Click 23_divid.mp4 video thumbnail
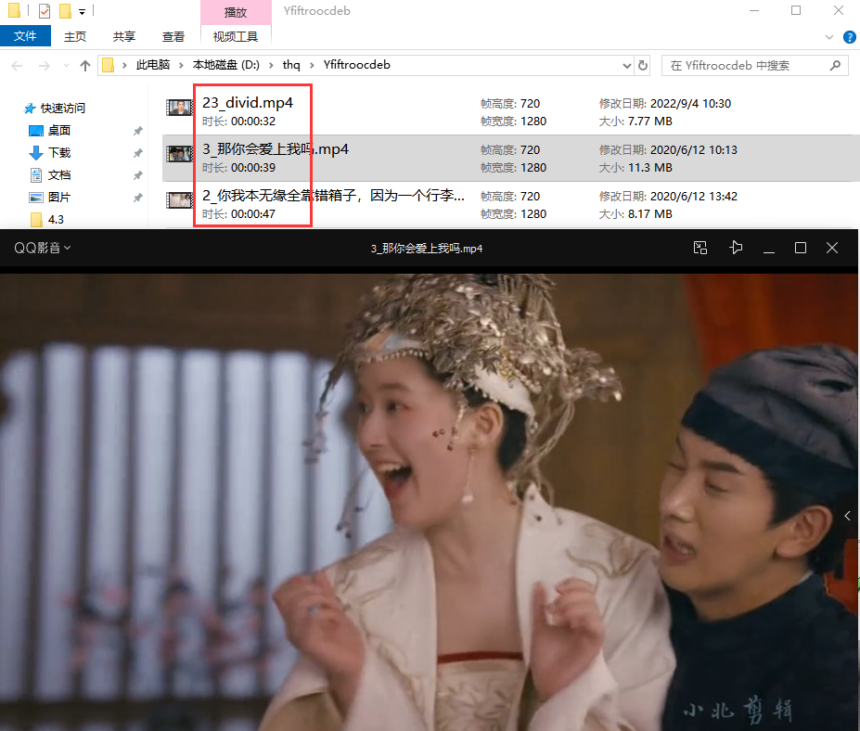 [x=179, y=108]
